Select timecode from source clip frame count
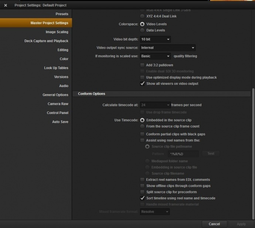Screen dimensions: 255x228 point(142,126)
